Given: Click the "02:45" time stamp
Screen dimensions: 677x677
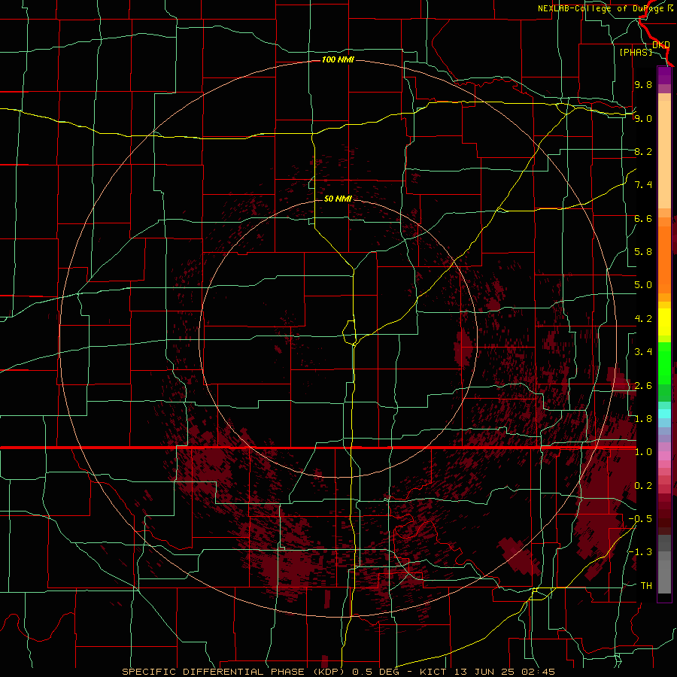Looking at the screenshot, I should coord(539,672).
